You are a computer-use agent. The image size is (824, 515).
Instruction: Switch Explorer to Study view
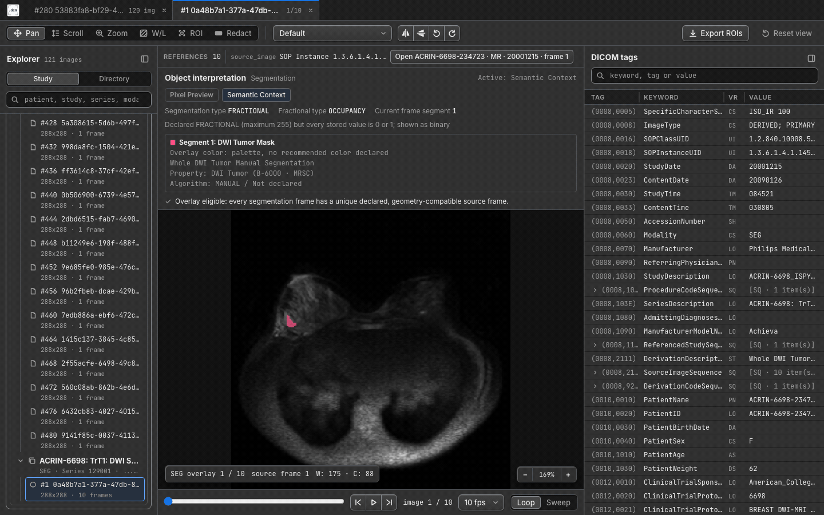coord(43,79)
